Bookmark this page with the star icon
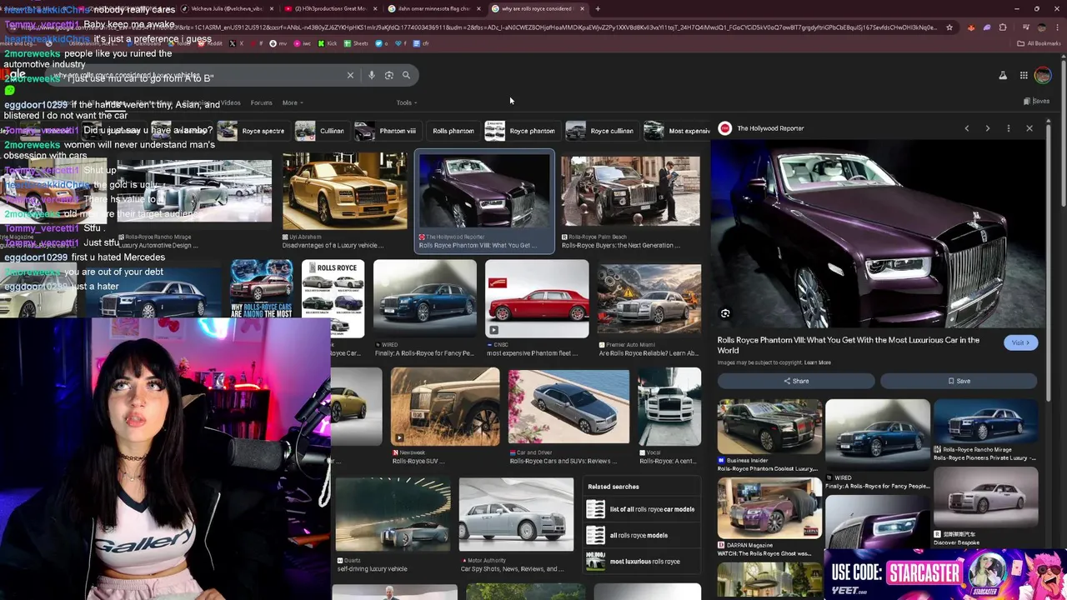Image resolution: width=1067 pixels, height=600 pixels. (949, 27)
